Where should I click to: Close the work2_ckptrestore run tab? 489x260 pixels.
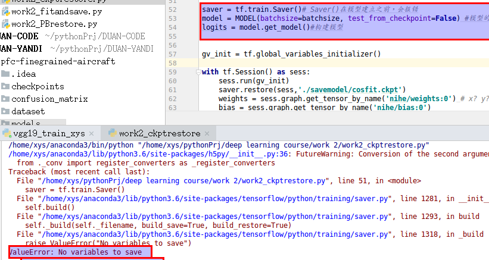click(207, 134)
